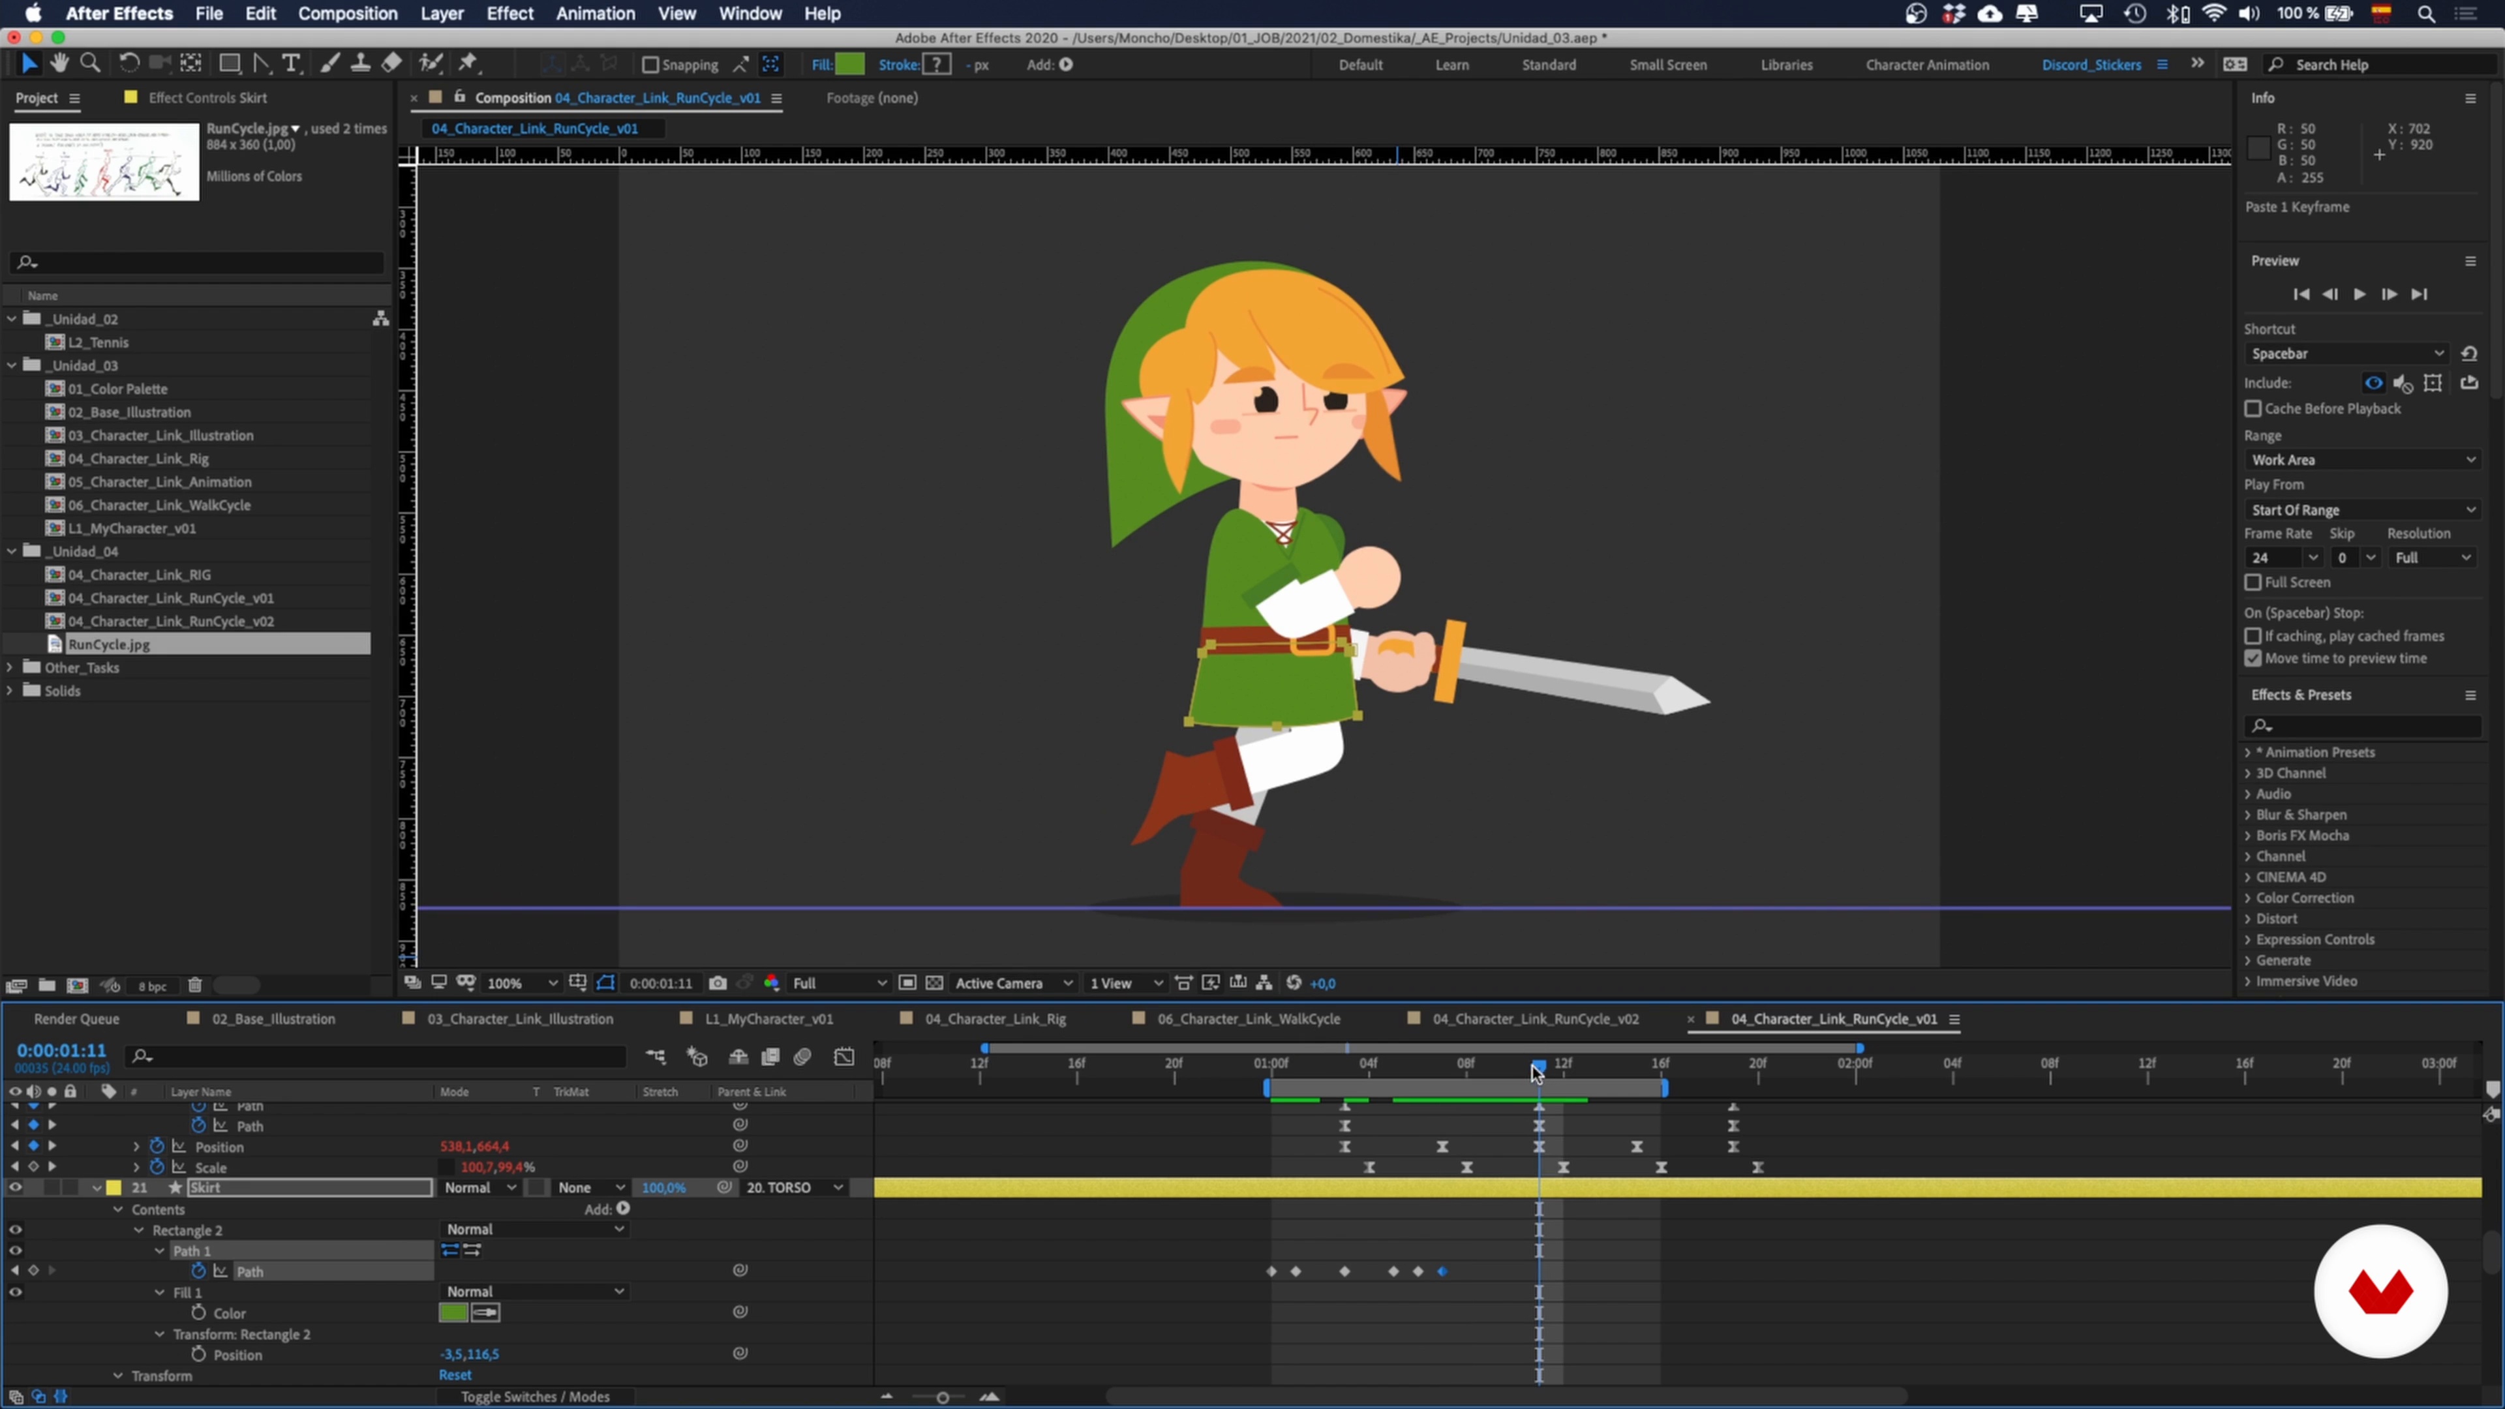Open the viewer magnification 100% dropdown
Screen dimensions: 2505x1409
(x=522, y=983)
